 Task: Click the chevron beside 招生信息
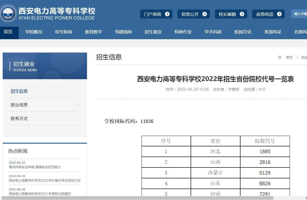click(77, 91)
